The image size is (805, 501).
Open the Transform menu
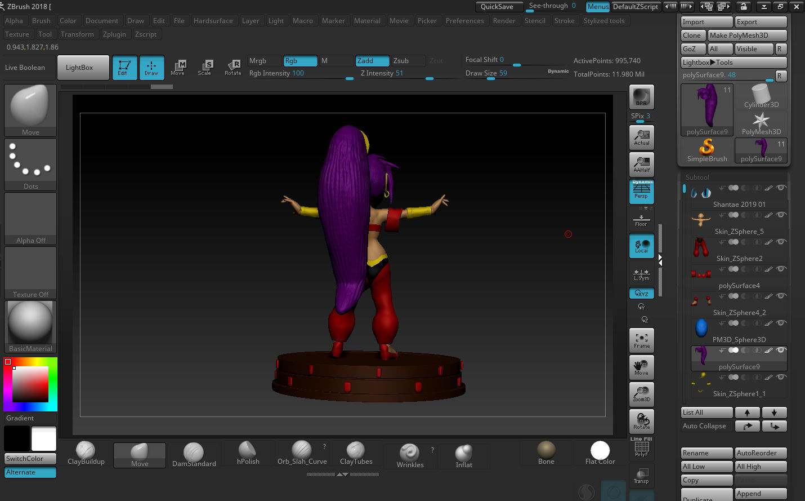[77, 34]
